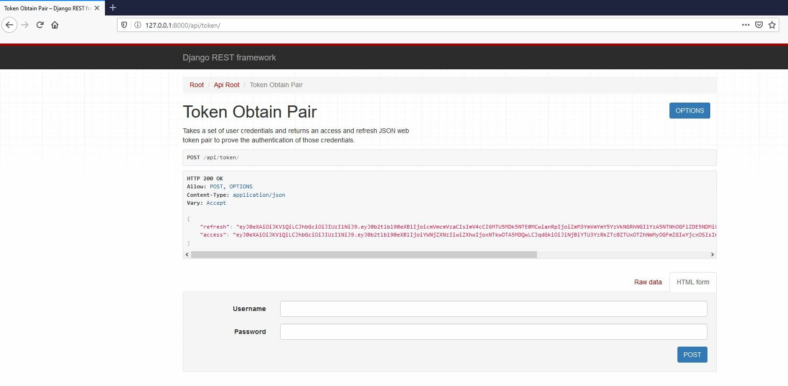Go to browser home page icon
The image size is (788, 386).
click(55, 25)
